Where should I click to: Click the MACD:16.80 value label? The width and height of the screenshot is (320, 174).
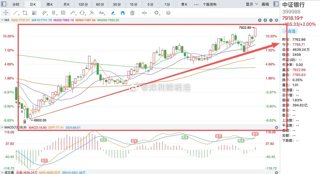[x=37, y=127]
